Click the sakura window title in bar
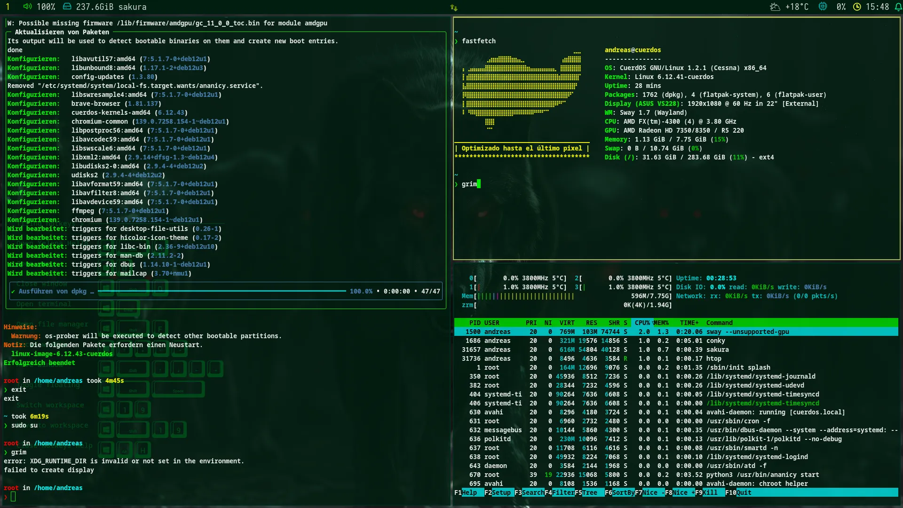 132,7
